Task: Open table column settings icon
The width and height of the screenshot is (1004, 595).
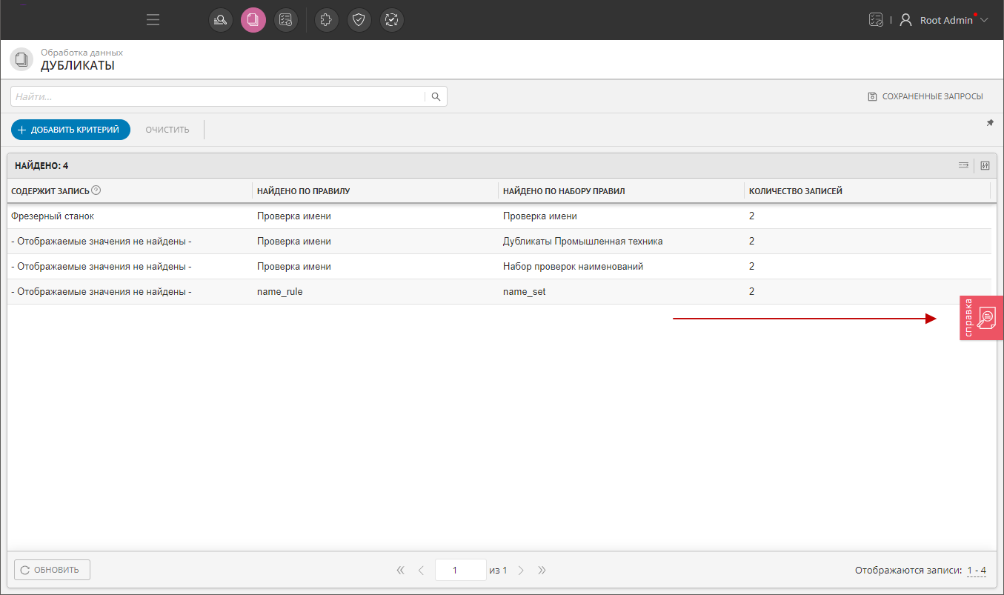Action: [985, 165]
